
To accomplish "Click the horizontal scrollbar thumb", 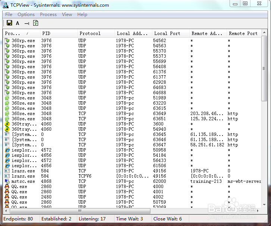I will click(x=80, y=211).
